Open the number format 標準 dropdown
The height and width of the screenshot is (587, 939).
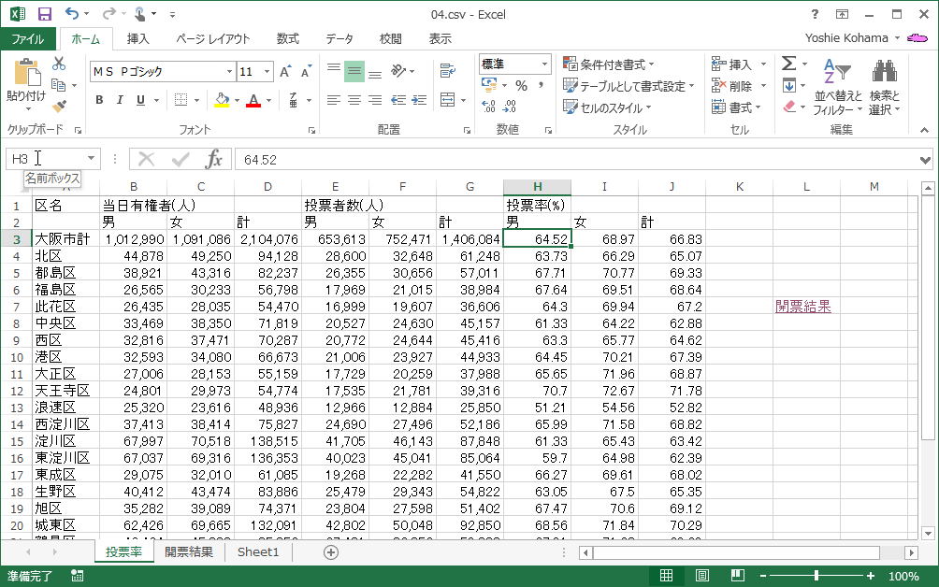544,64
